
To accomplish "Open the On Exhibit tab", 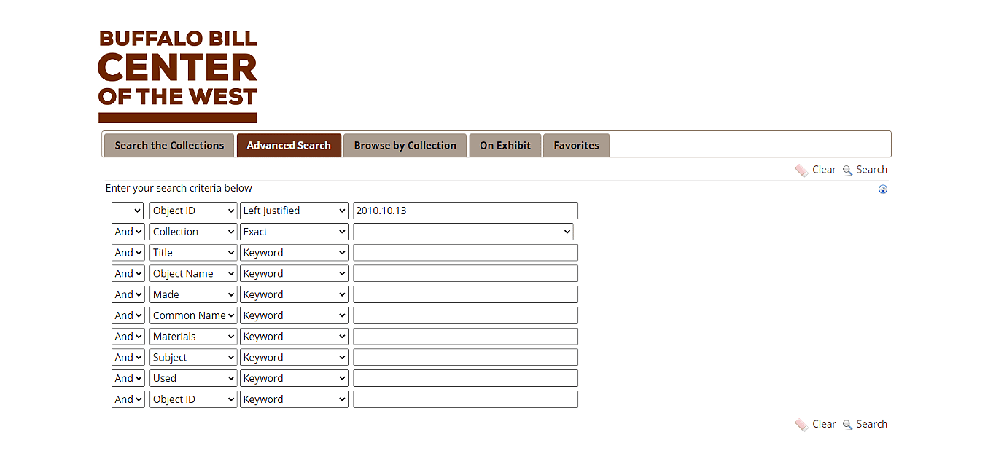I will click(x=505, y=146).
